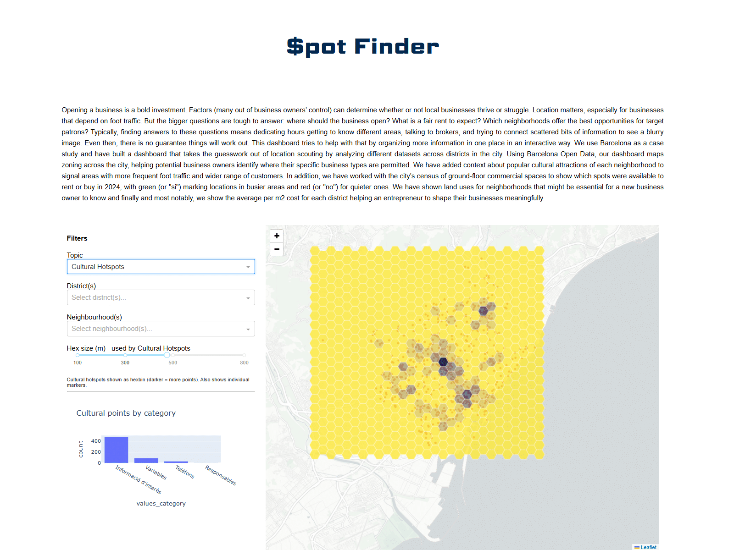Click the 800 label on the hex size slider
Viewport: 734px width, 550px height.
point(244,363)
